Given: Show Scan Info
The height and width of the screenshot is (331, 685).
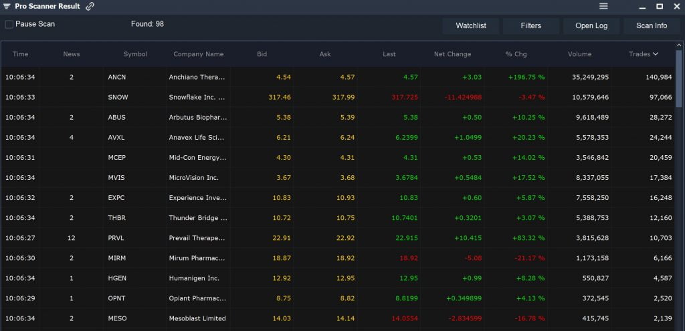Looking at the screenshot, I should click(x=651, y=26).
